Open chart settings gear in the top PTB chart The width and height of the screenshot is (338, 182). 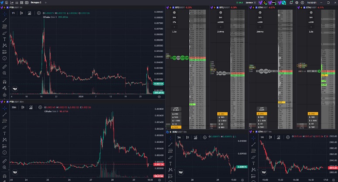[39, 13]
